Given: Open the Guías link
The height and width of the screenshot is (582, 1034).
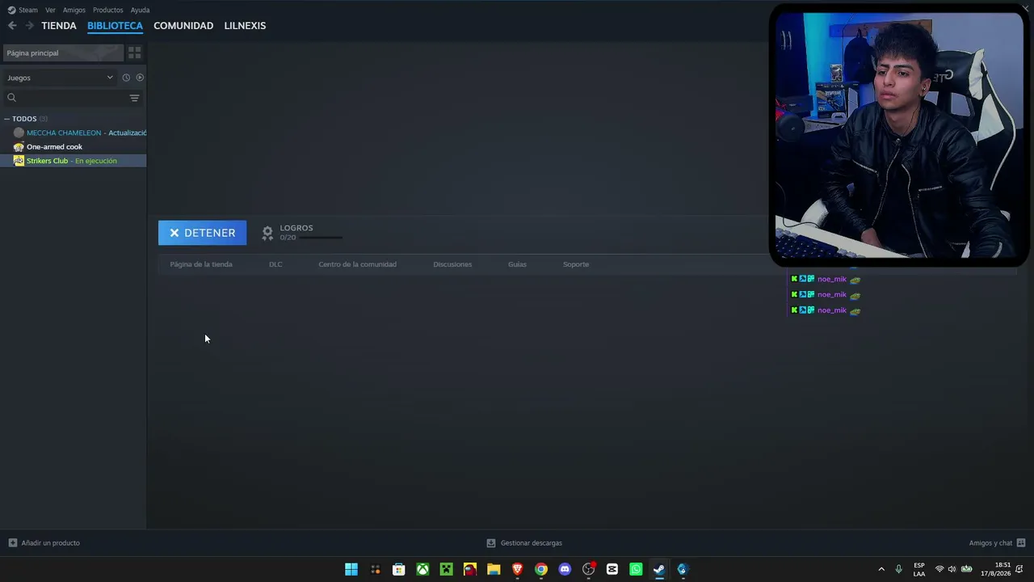Looking at the screenshot, I should click(517, 264).
